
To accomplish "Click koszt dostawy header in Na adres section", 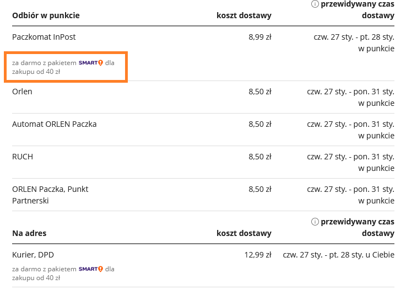I will [x=243, y=233].
